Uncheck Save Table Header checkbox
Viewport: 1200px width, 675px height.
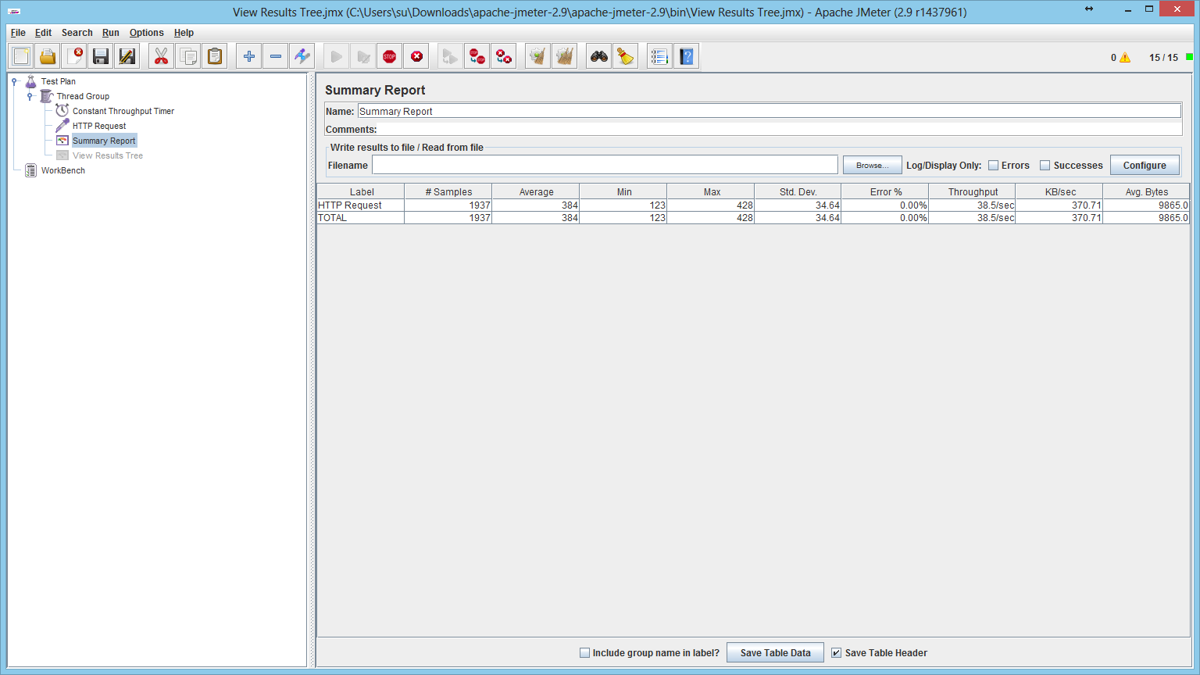click(x=837, y=653)
